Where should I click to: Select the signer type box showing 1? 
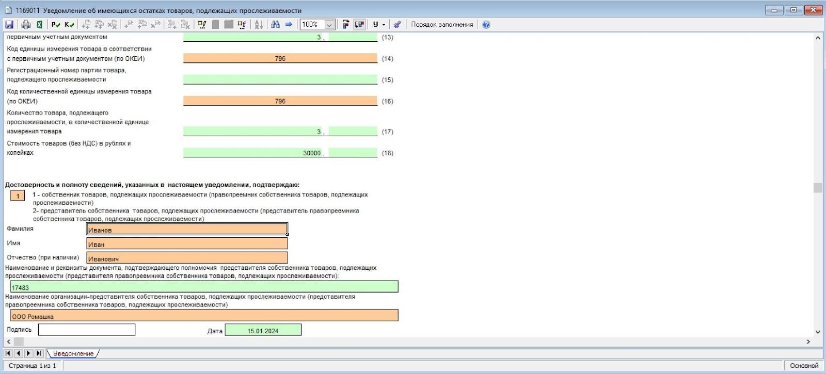pyautogui.click(x=18, y=196)
